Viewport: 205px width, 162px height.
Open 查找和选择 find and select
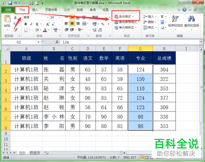pyautogui.click(x=191, y=22)
